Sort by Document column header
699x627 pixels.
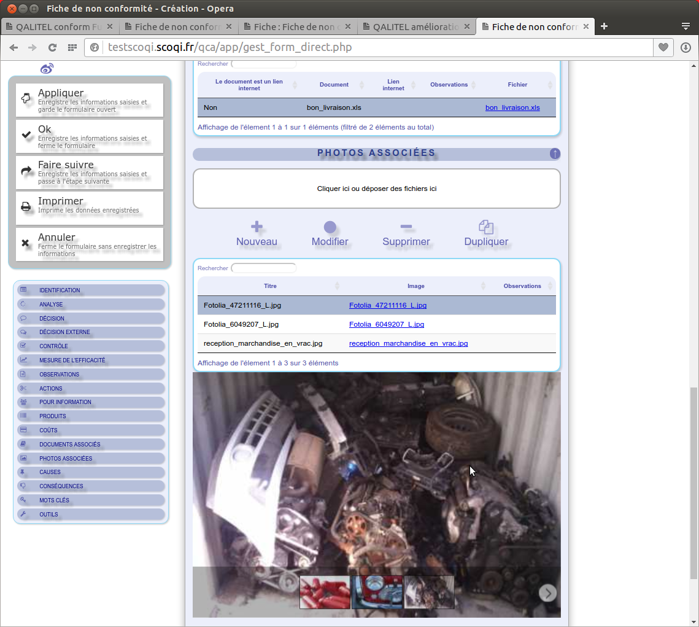[334, 85]
